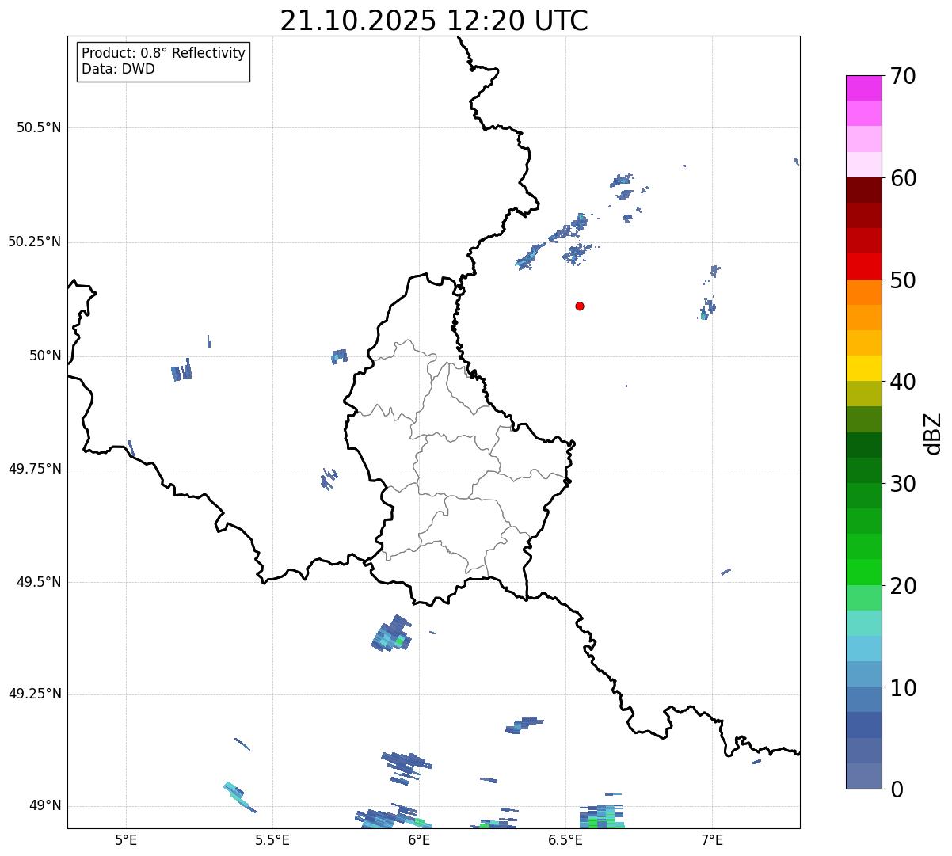Select the 6.5°E longitude axis label
952x856 pixels.
tap(566, 839)
